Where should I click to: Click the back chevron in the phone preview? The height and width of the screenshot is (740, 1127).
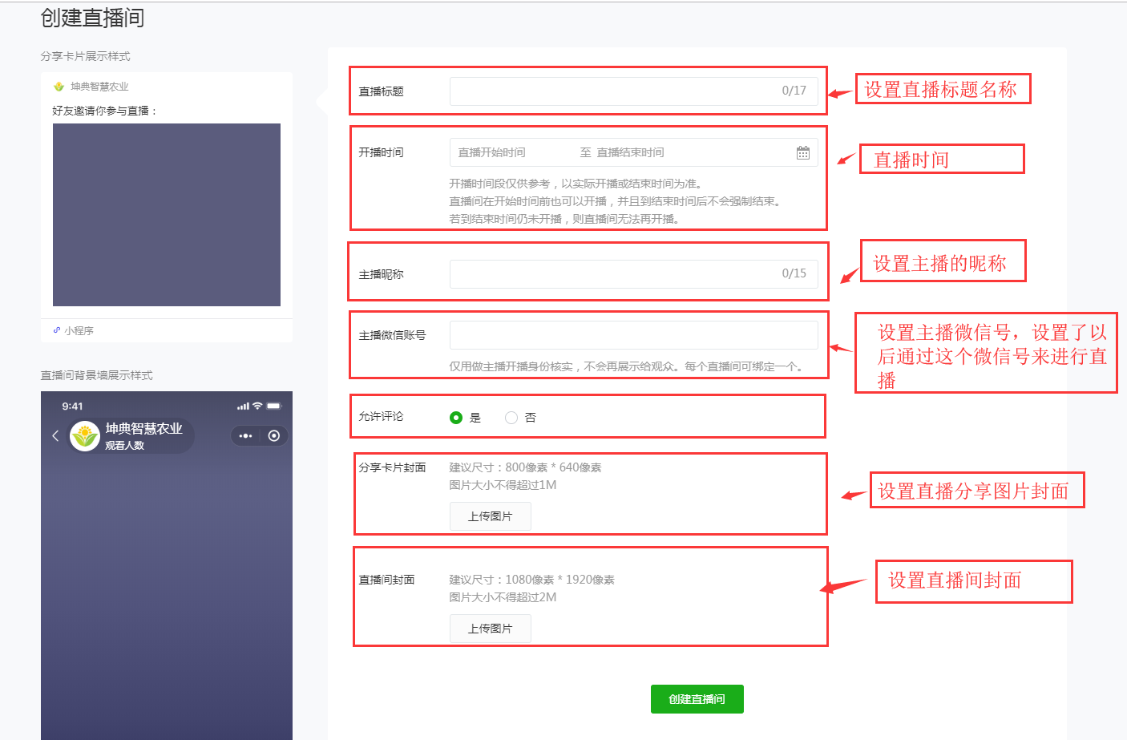click(55, 436)
